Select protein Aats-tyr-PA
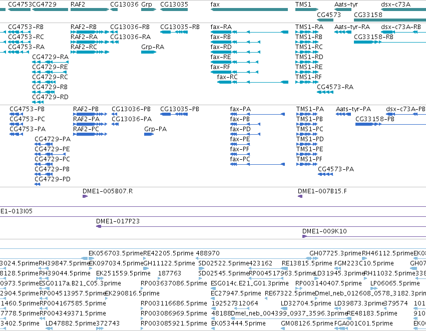This screenshot has width=426, height=331. [x=343, y=114]
